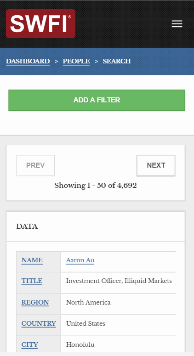The width and height of the screenshot is (194, 356).
Task: Open the hamburger navigation menu
Action: coord(177,24)
